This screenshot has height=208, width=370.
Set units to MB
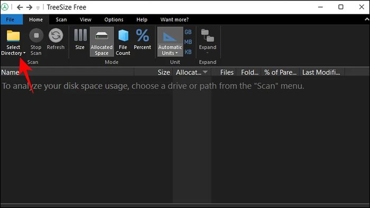[188, 42]
